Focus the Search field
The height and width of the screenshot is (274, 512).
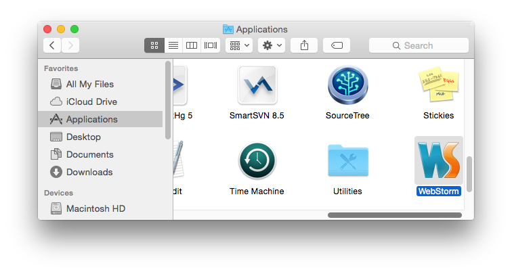[419, 45]
